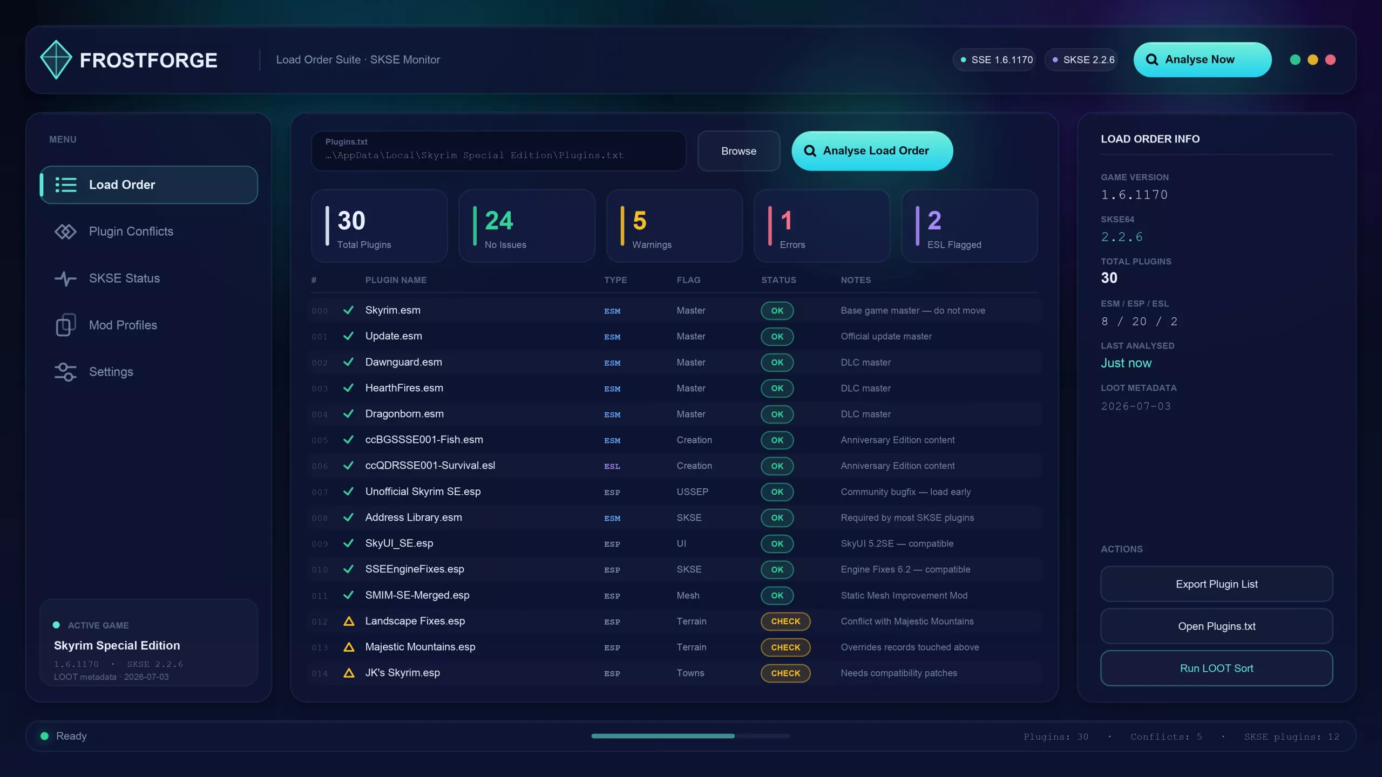Click the SSE 1.6.1170 version badge
The image size is (1382, 777).
pyautogui.click(x=995, y=60)
